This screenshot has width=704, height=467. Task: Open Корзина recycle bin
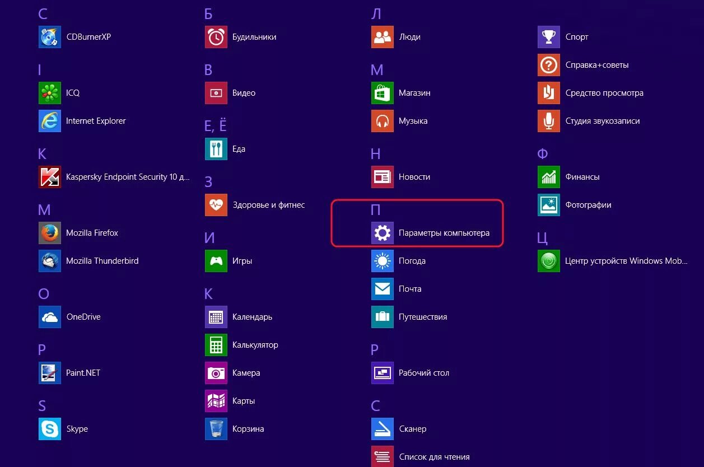216,429
